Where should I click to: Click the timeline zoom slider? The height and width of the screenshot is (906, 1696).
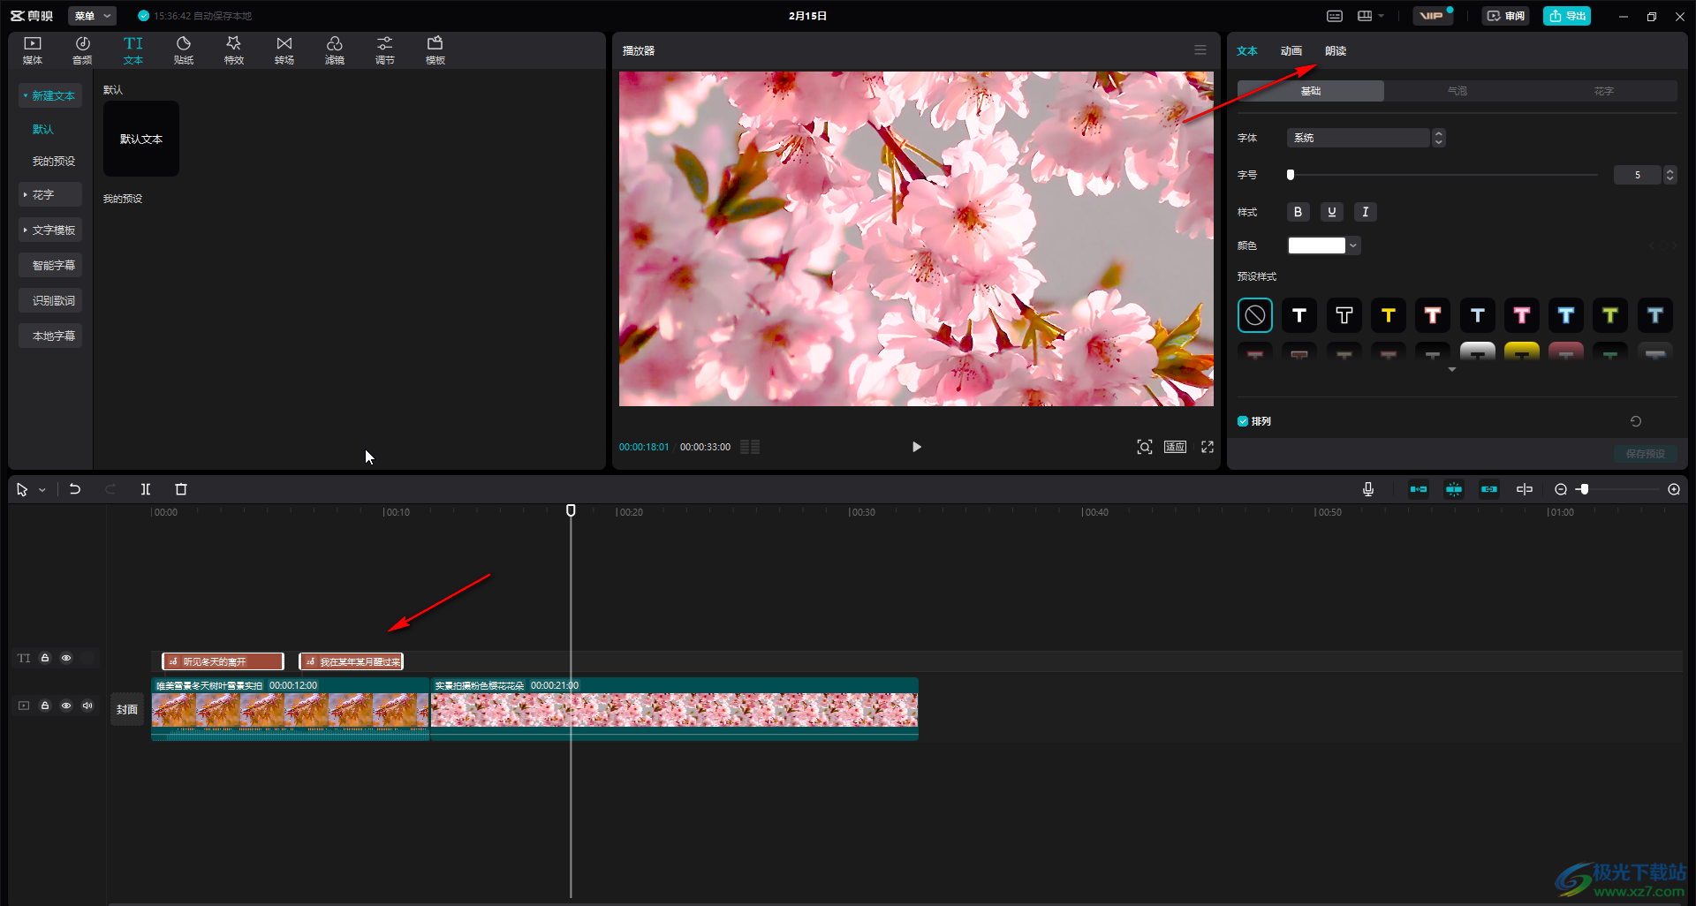click(1622, 489)
